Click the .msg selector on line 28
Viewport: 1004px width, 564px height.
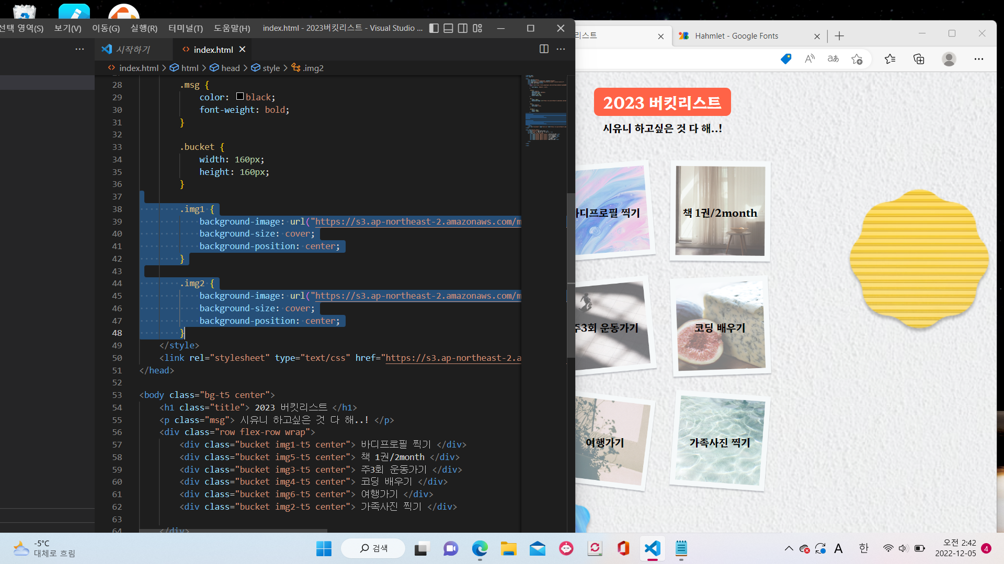pyautogui.click(x=190, y=85)
